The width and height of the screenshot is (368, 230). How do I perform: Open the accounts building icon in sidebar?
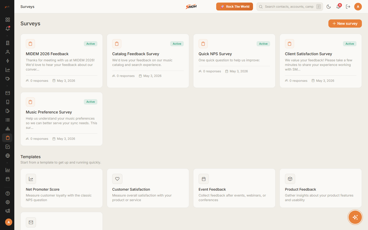click(8, 43)
